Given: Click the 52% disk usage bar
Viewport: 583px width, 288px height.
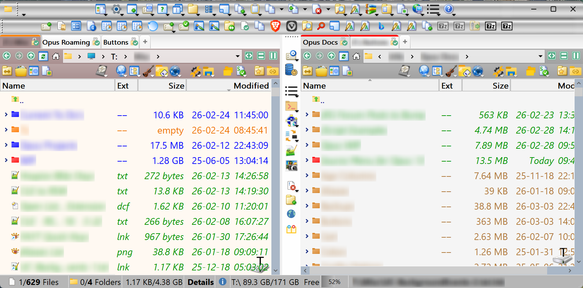Looking at the screenshot, I should point(334,282).
